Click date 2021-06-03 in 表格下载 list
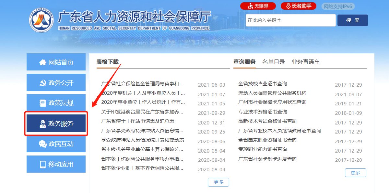 click(211, 85)
